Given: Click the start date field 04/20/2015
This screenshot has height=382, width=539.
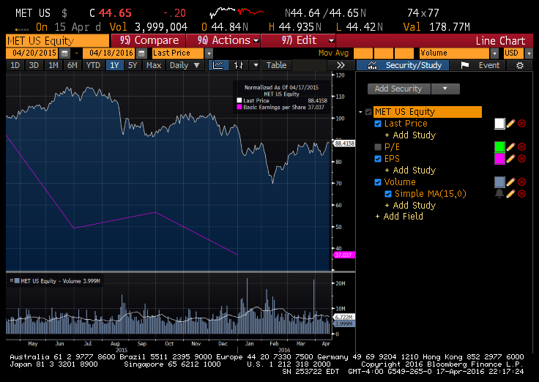Looking at the screenshot, I should click(x=34, y=53).
